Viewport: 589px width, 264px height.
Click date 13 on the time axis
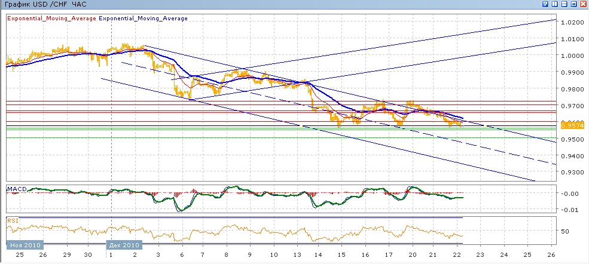click(x=297, y=255)
